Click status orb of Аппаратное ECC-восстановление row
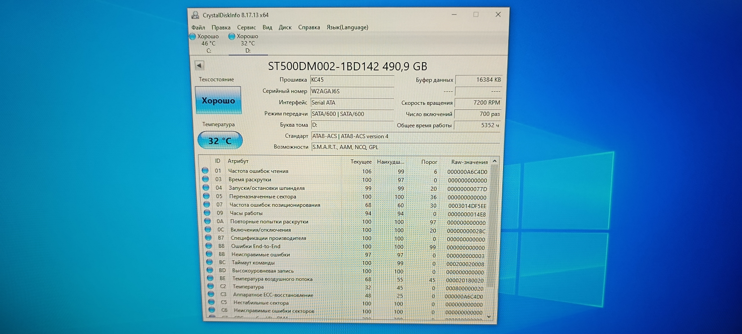This screenshot has height=334, width=742. point(211,294)
